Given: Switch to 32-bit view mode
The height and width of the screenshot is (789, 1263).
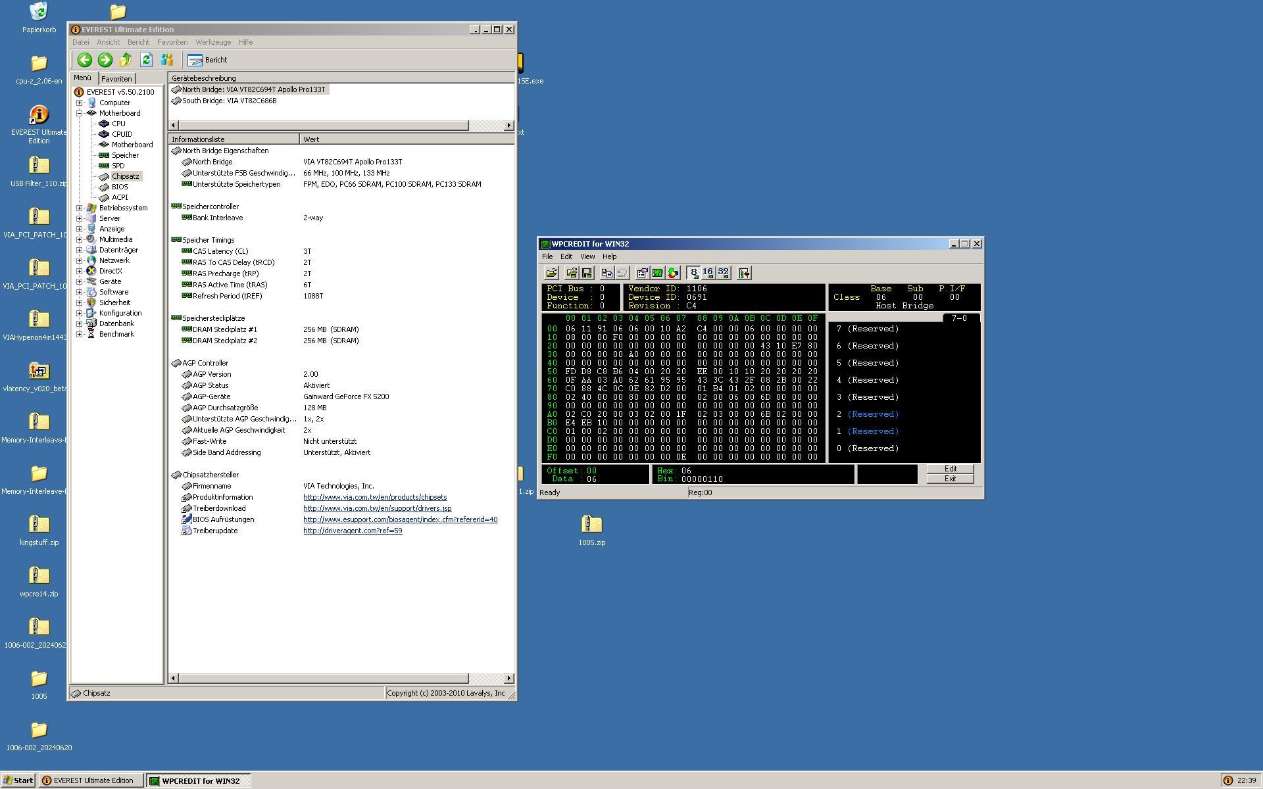Looking at the screenshot, I should [x=723, y=273].
